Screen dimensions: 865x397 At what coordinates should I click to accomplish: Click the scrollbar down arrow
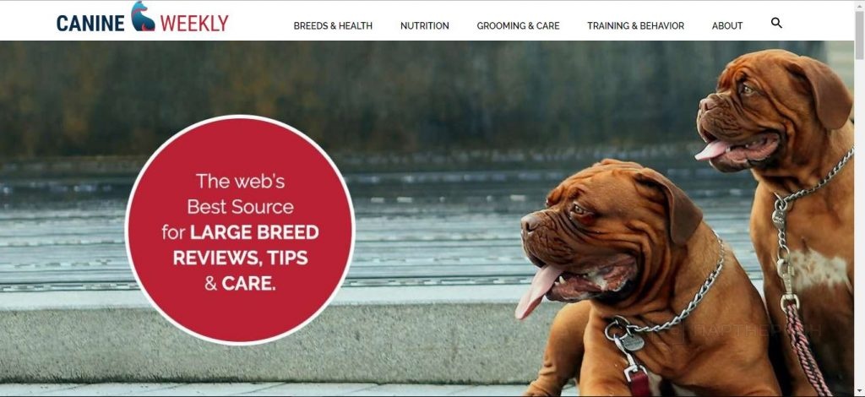859,391
